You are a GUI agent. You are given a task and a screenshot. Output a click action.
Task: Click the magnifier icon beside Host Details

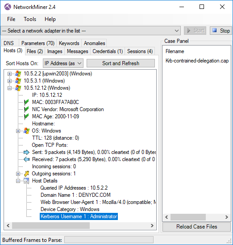coord(26,181)
